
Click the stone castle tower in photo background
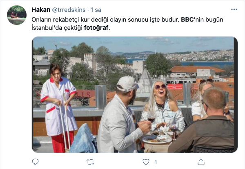(90, 62)
